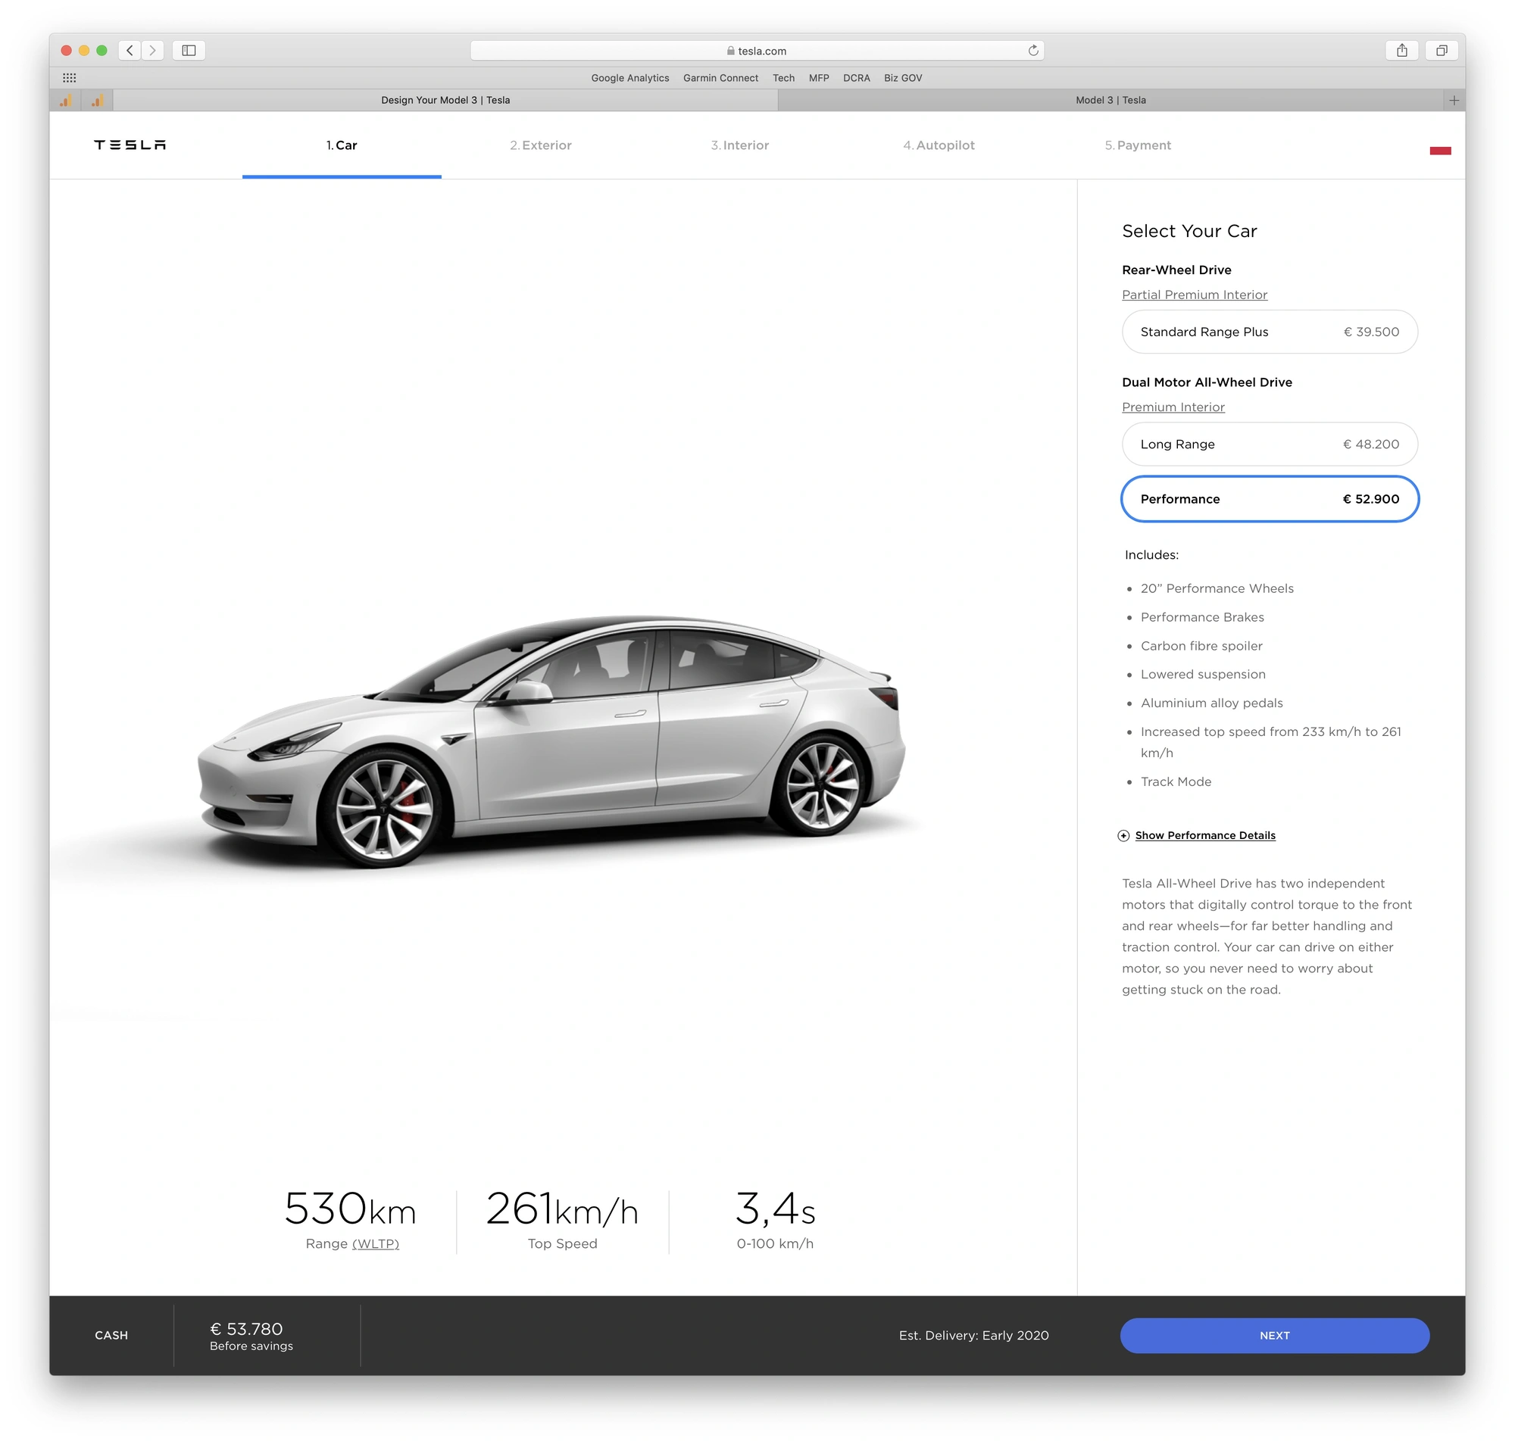The width and height of the screenshot is (1515, 1441).
Task: Click the 530km range figure
Action: click(350, 1209)
